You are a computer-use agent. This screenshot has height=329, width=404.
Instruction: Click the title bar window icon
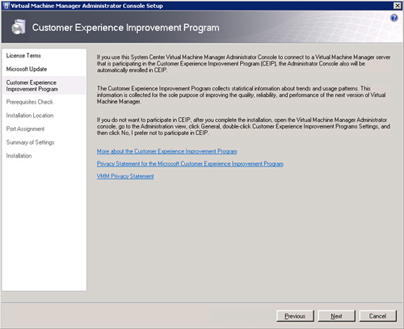click(6, 6)
